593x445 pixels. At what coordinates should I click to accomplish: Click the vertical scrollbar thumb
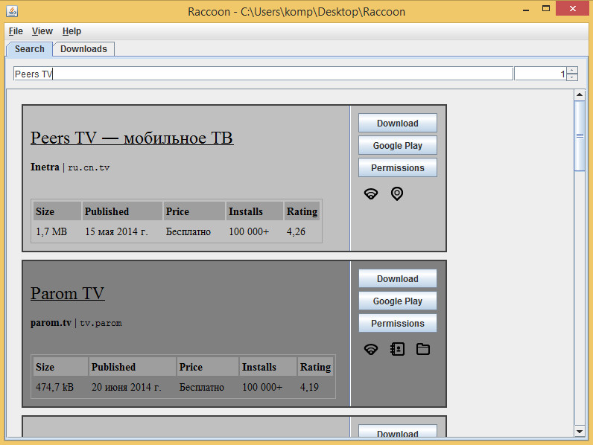(580, 136)
